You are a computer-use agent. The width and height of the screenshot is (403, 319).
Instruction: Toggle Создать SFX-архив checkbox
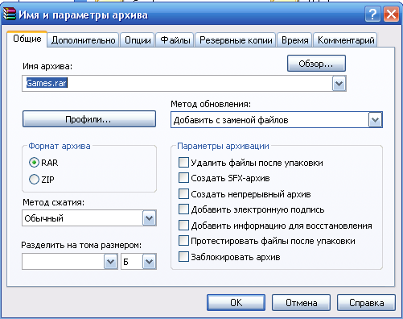point(183,178)
